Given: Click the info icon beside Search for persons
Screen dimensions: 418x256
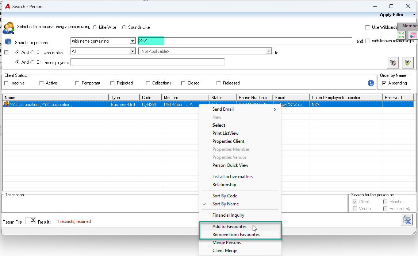Looking at the screenshot, I should [x=8, y=42].
